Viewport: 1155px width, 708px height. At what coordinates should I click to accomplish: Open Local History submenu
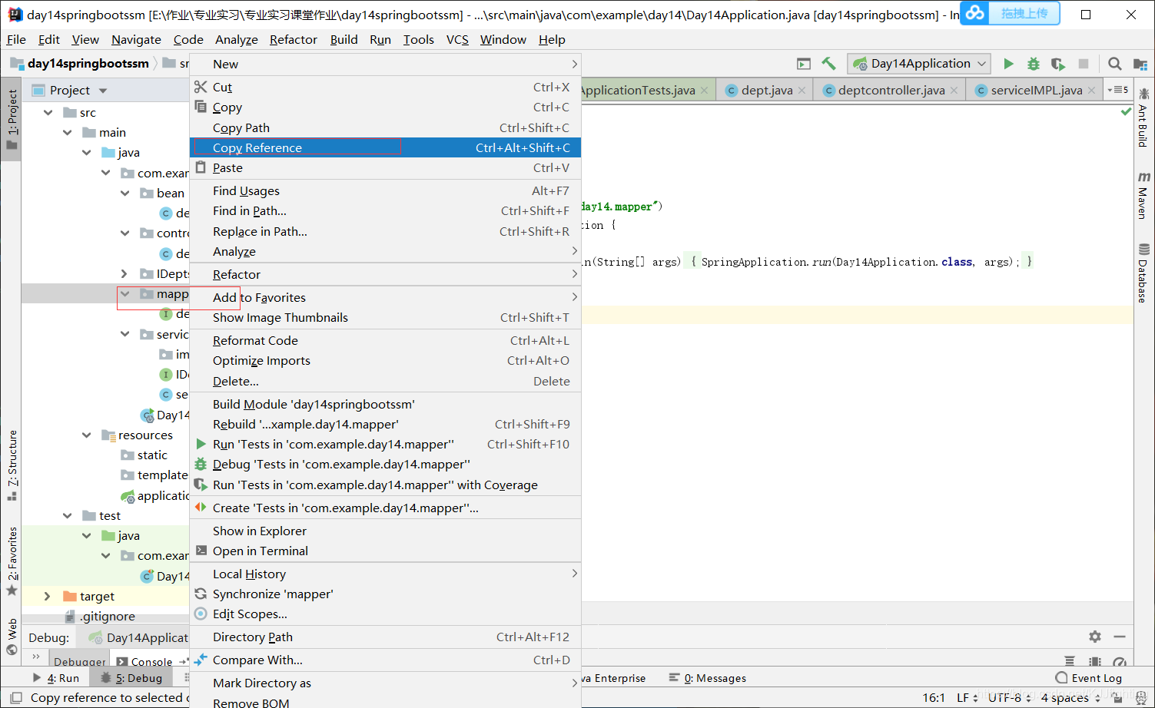385,574
